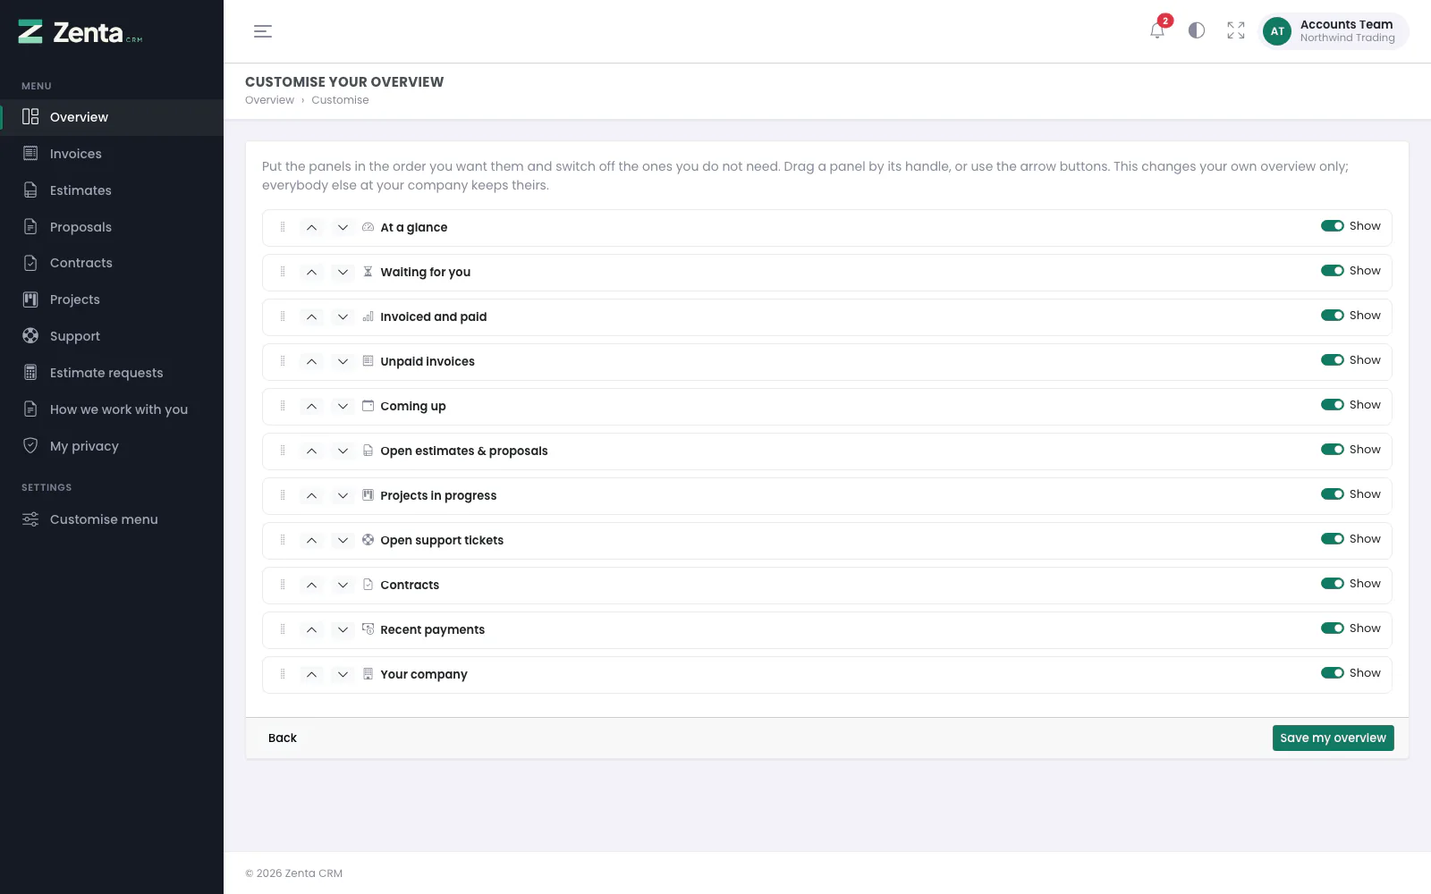Open Invoices in the sidebar
The height and width of the screenshot is (894, 1431).
pos(112,154)
